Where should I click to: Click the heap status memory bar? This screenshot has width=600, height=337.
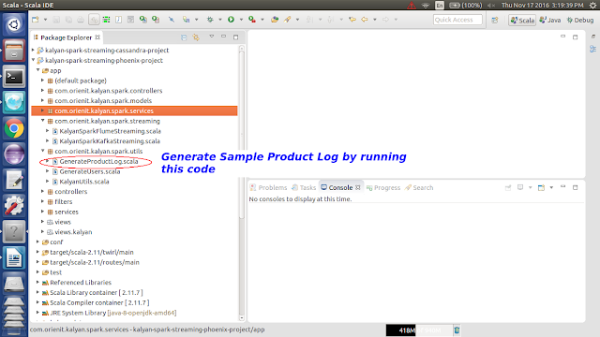pyautogui.click(x=419, y=330)
